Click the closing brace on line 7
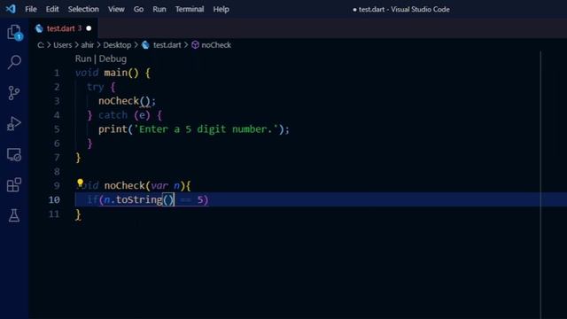Viewport: 567px width, 319px height. point(78,158)
